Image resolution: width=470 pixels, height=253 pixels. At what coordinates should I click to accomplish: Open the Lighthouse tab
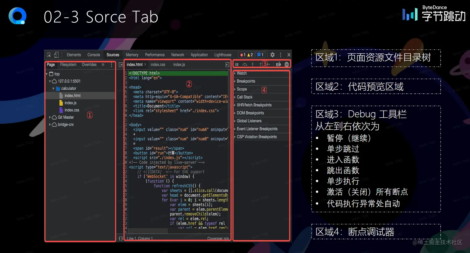pos(223,55)
